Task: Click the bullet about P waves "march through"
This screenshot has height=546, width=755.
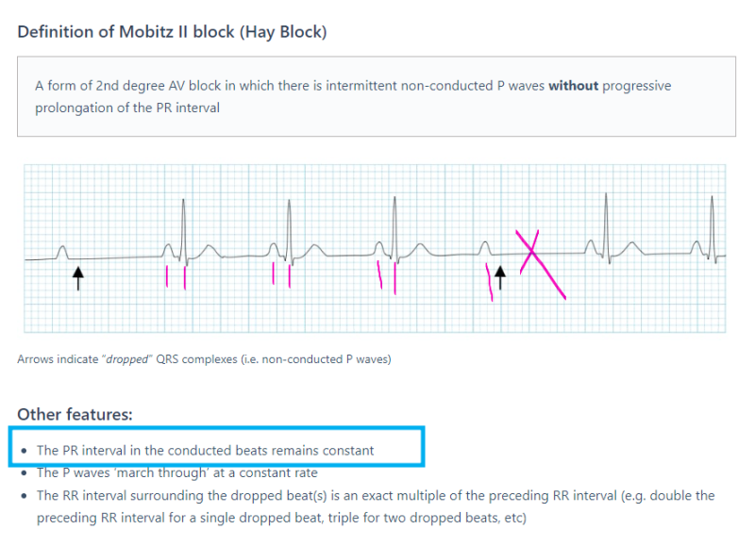Action: click(x=176, y=472)
